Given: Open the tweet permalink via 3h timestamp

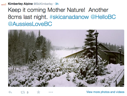Looking at the screenshot, I should point(57,4).
